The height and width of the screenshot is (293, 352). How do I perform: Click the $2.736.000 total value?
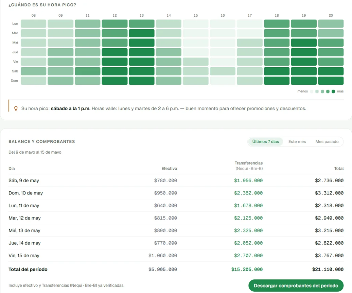click(x=329, y=180)
